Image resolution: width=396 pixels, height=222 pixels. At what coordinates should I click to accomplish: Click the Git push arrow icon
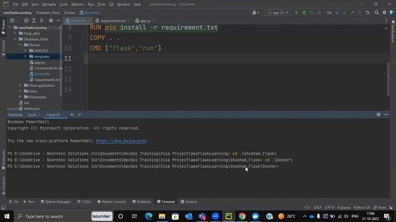pos(352,12)
